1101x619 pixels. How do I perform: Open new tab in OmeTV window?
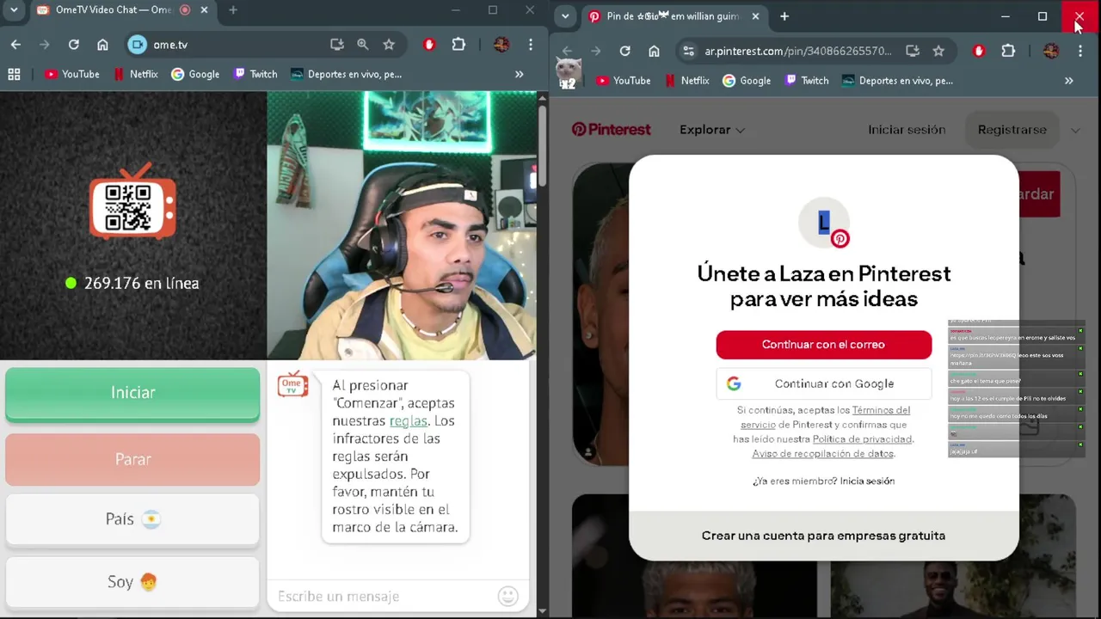tap(233, 10)
